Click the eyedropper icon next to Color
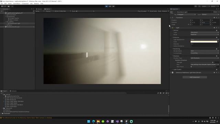This screenshot has height=124, width=220. [218, 42]
